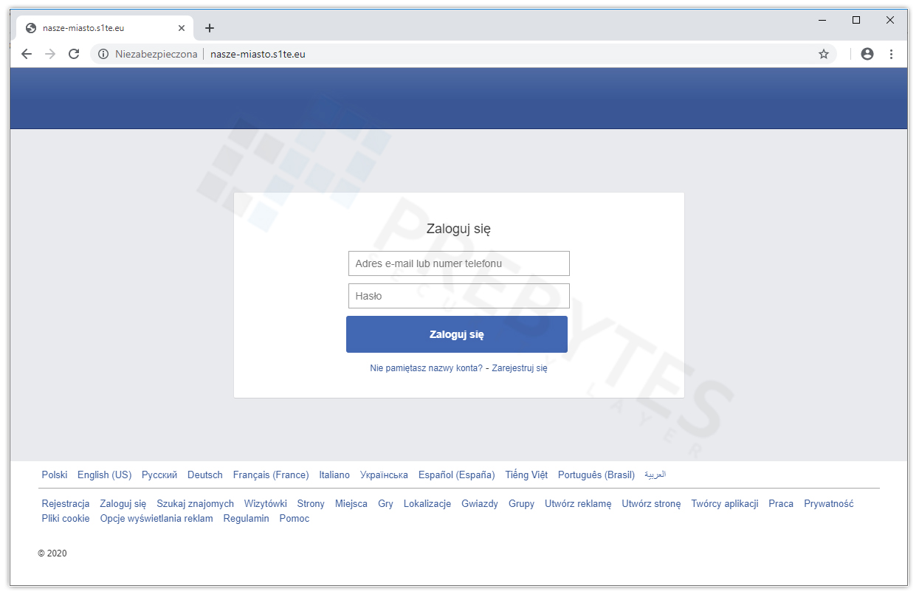Open the Chrome three-dot menu
The width and height of the screenshot is (919, 597).
[891, 54]
